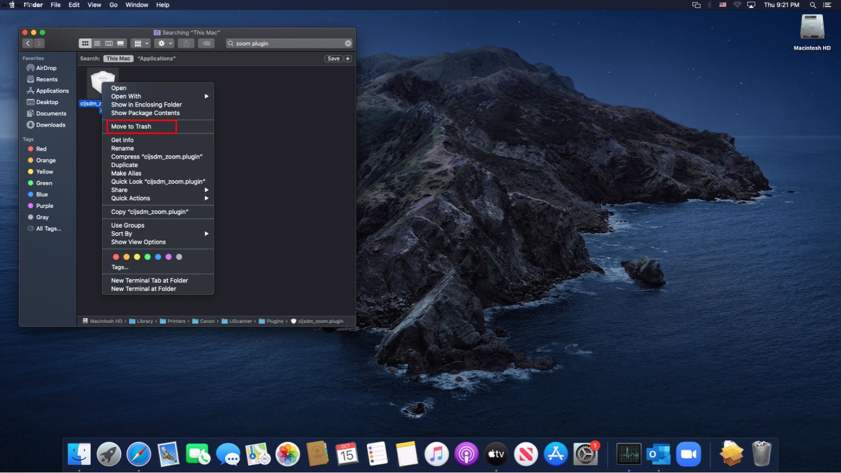Open Zoom app from the Dock
Screen dimensions: 841x473
click(689, 454)
